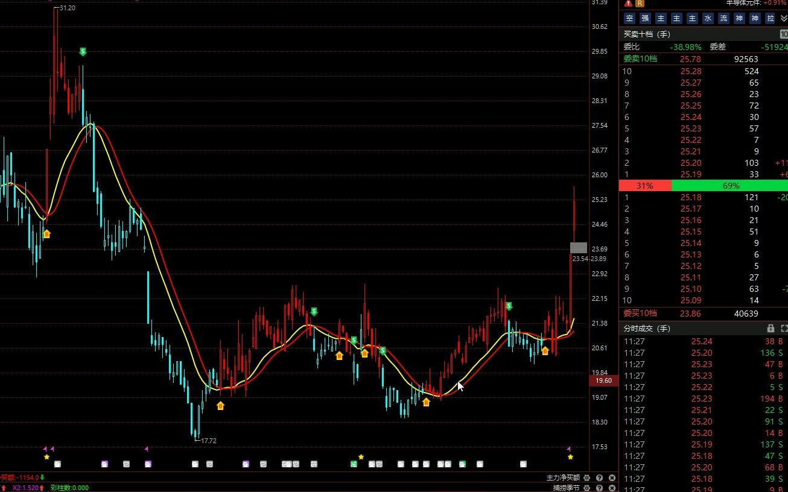Click the 彩柱数:0.000 indicator value
The height and width of the screenshot is (492, 788).
pyautogui.click(x=69, y=488)
